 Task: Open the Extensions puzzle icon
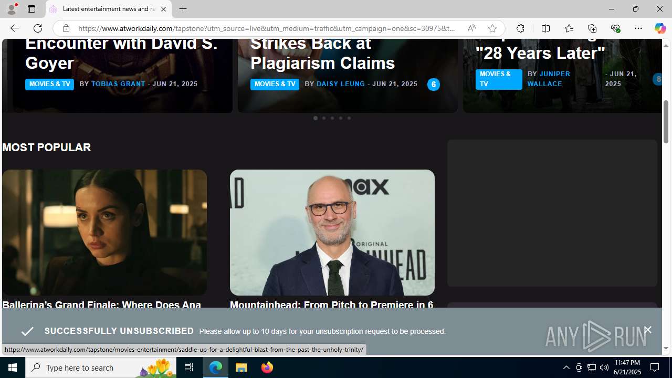coord(520,28)
